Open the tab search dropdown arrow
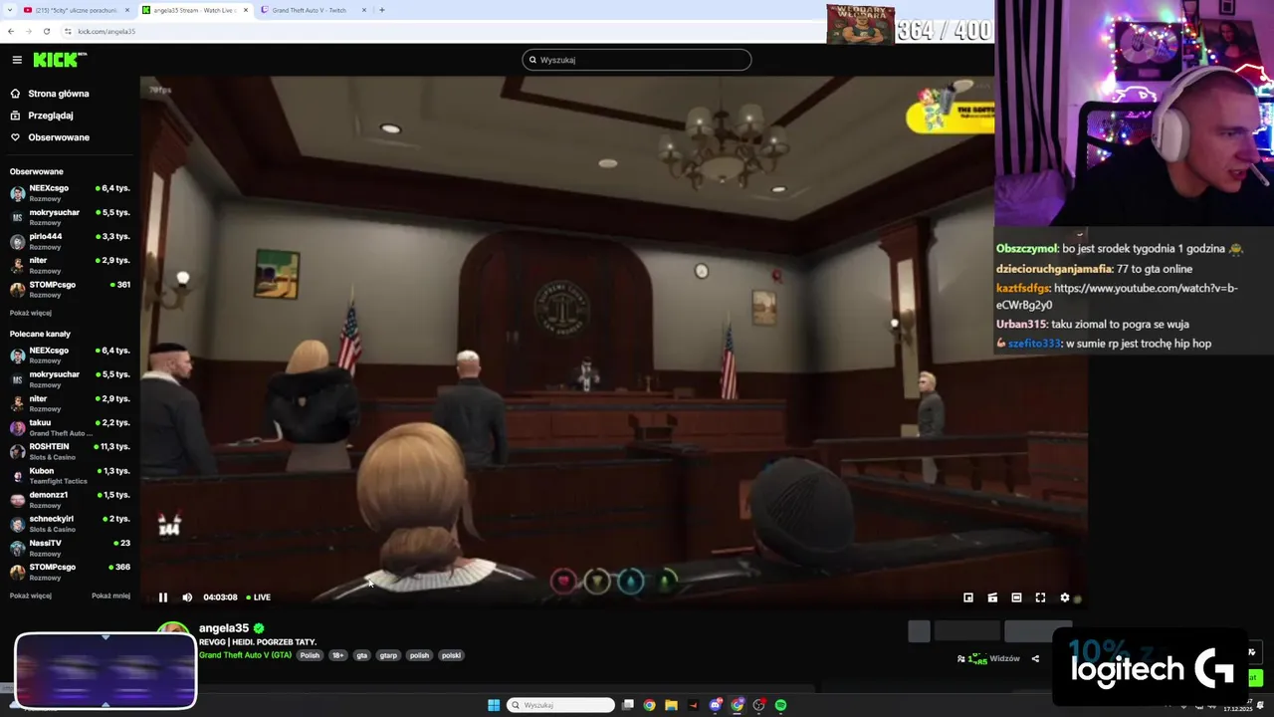The image size is (1274, 717). point(9,10)
